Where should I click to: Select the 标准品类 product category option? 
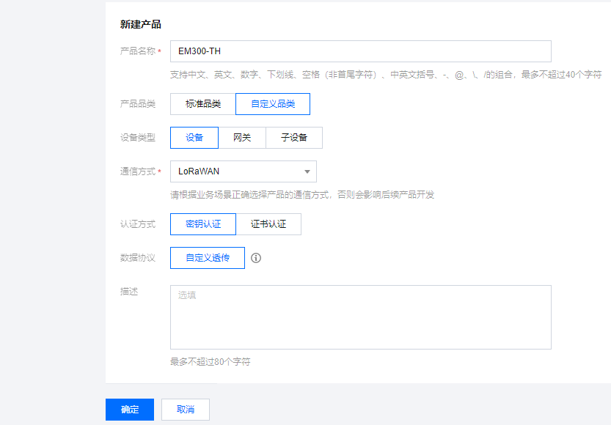tap(202, 104)
